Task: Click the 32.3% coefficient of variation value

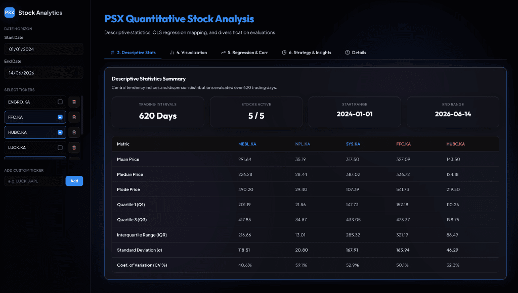Action: click(453, 265)
